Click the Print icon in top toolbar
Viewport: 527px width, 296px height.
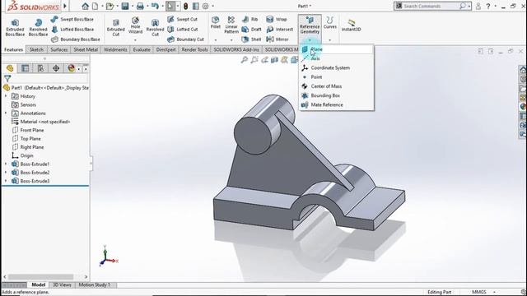pos(140,6)
